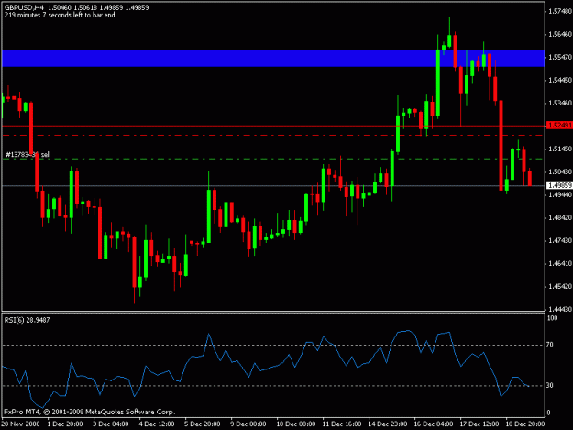Select the solid red horizontal line
Viewport: 573px width, 430px height.
273,126
